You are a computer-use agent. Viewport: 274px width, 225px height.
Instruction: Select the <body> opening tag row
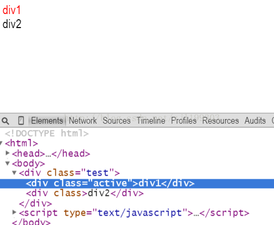tap(28, 164)
